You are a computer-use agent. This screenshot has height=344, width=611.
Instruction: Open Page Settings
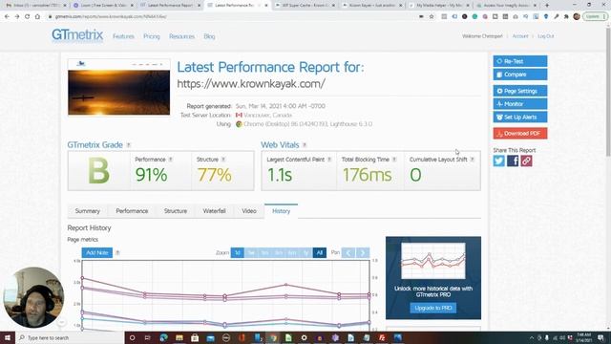point(519,91)
